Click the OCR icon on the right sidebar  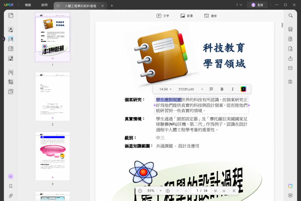pyautogui.click(x=290, y=29)
